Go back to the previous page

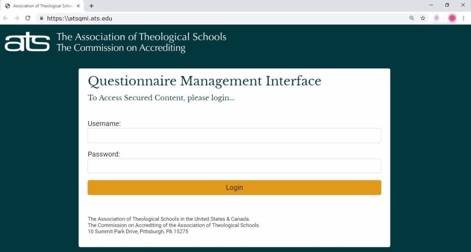pyautogui.click(x=5, y=18)
